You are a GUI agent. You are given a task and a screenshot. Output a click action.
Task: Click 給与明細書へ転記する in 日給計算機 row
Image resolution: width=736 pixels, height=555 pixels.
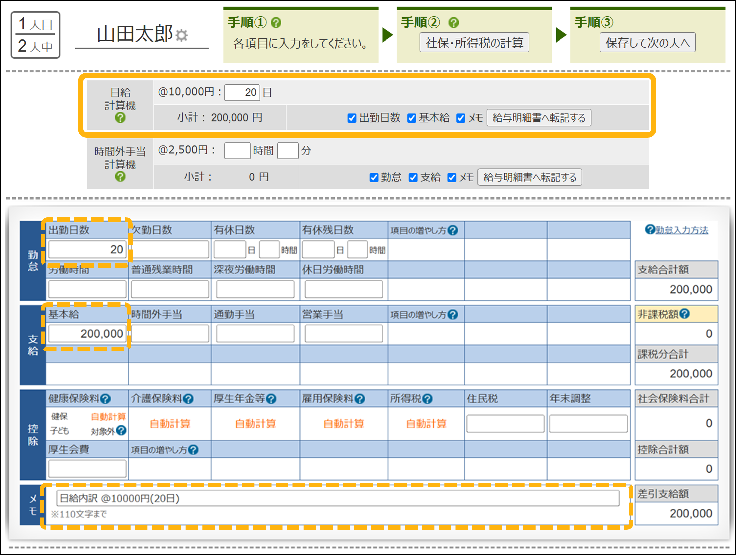[538, 118]
